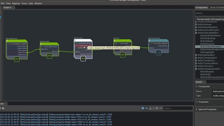
Task: Click the video-in port on the NvDsInferVideo node
Action: pos(74,52)
